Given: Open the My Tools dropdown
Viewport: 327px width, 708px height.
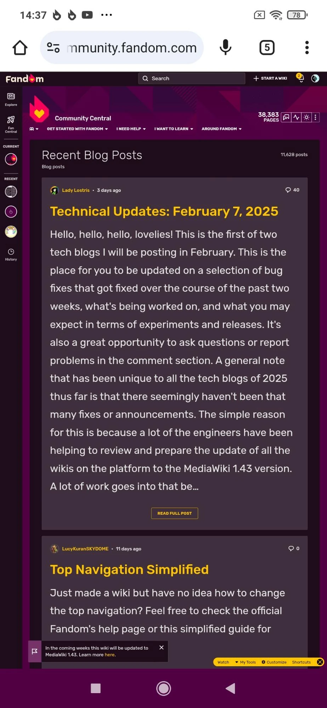Looking at the screenshot, I should click(x=246, y=662).
